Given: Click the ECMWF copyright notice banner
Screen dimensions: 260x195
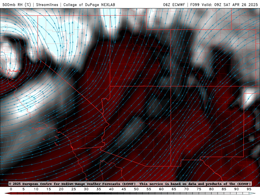Looking at the screenshot, I should [x=130, y=184].
